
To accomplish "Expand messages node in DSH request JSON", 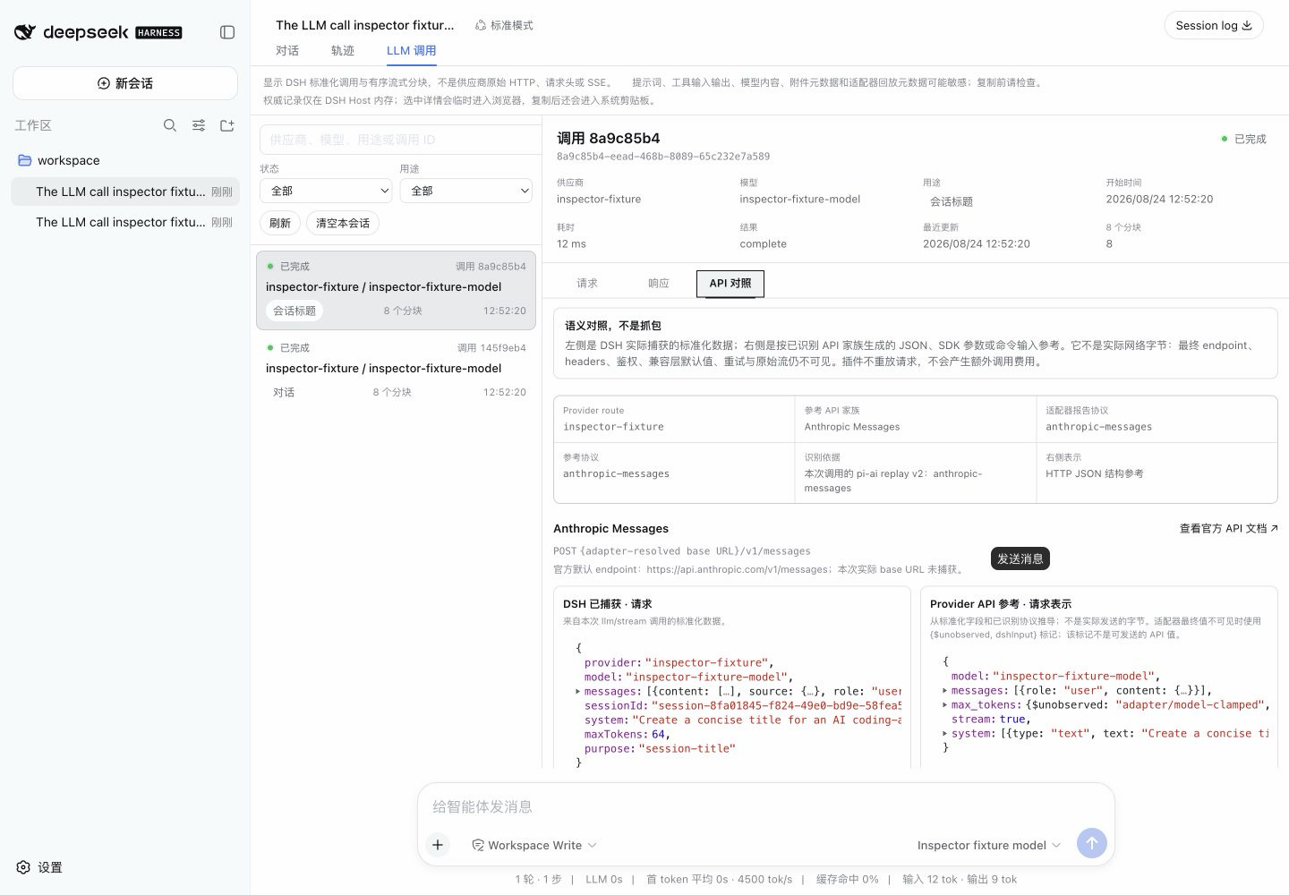I will coord(577,691).
